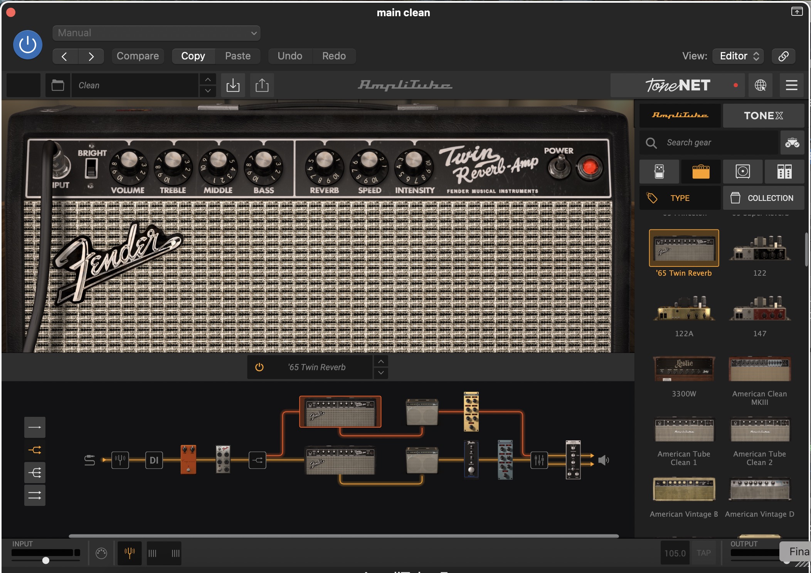Open the ToneNET panel

click(678, 85)
